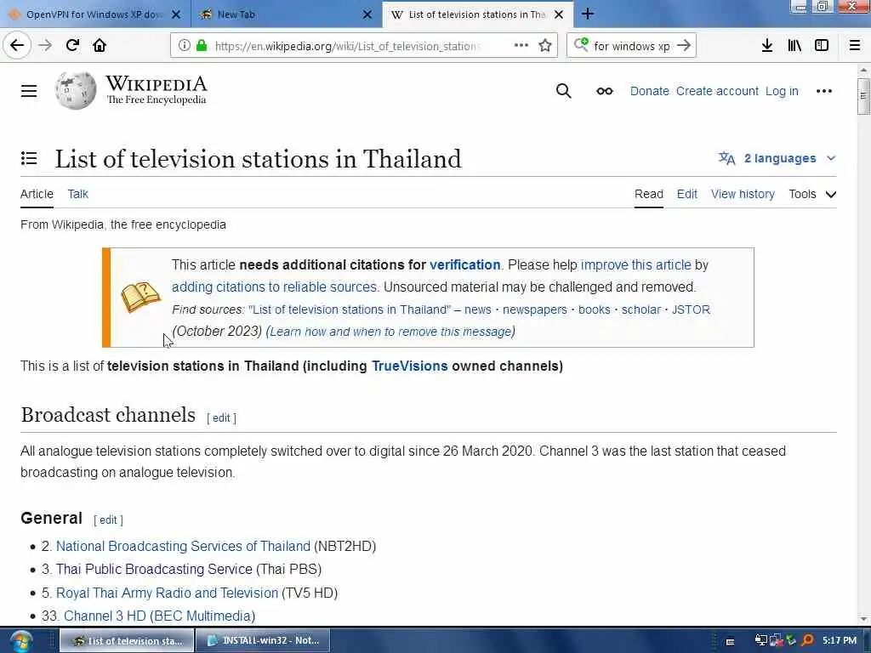Viewport: 871px width, 653px height.
Task: Open the View history tab
Action: [743, 195]
